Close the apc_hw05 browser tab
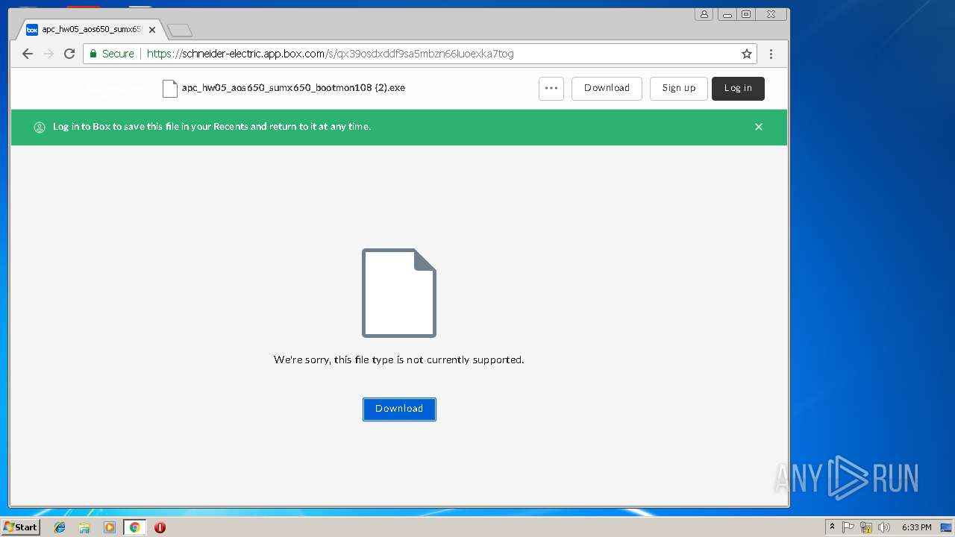The image size is (955, 537). point(152,30)
